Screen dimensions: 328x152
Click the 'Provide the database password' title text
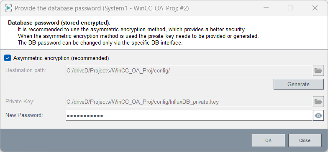coord(58,8)
